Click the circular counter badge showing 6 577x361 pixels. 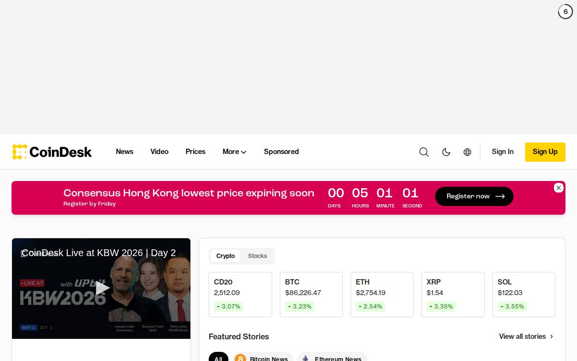pyautogui.click(x=565, y=12)
